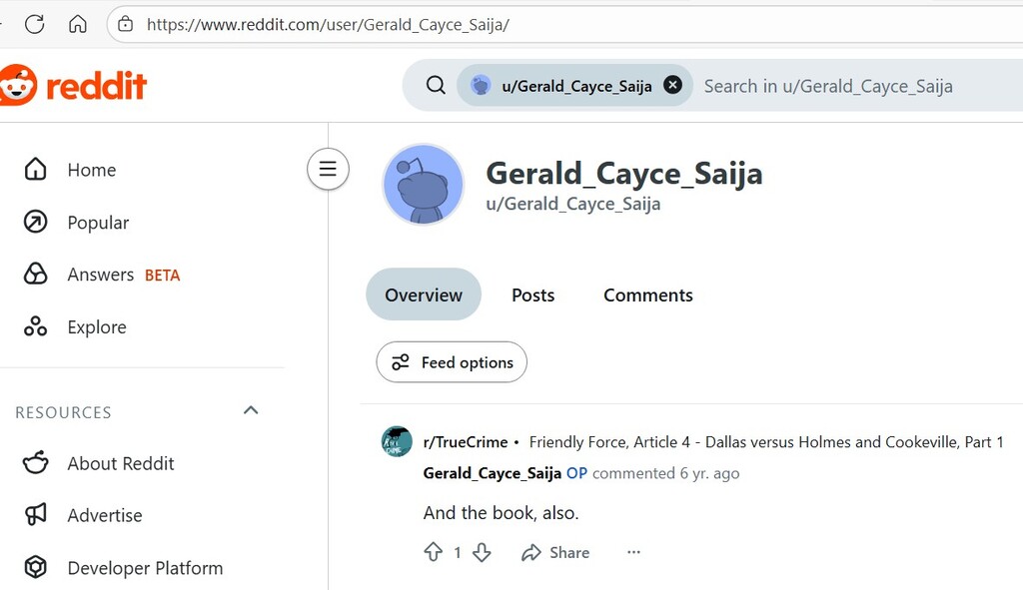Open the Friendly Force, Article 4 post
Viewport: 1023px width, 590px height.
(766, 441)
